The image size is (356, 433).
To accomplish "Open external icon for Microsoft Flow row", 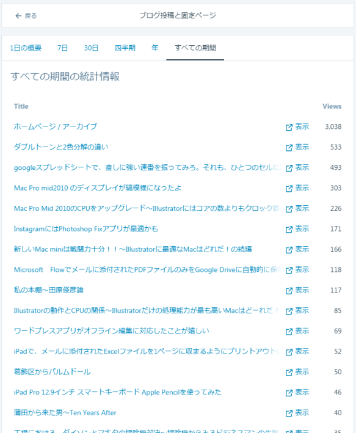I will click(x=289, y=270).
